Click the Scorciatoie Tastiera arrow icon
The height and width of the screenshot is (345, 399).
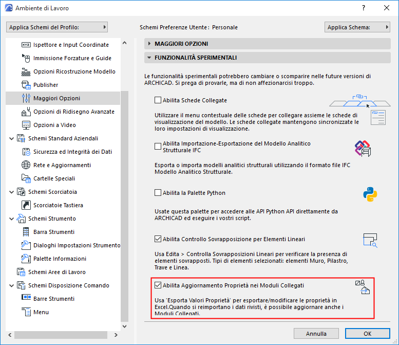point(26,205)
